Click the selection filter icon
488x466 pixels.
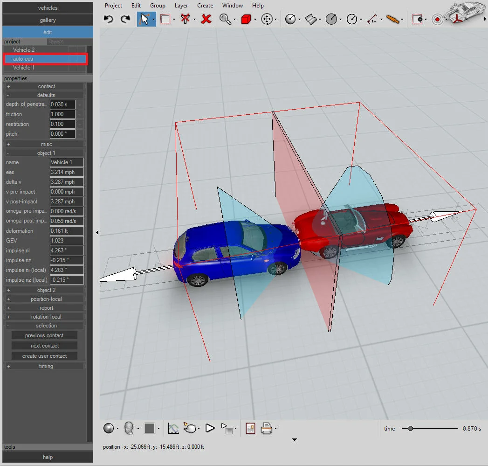[185, 19]
